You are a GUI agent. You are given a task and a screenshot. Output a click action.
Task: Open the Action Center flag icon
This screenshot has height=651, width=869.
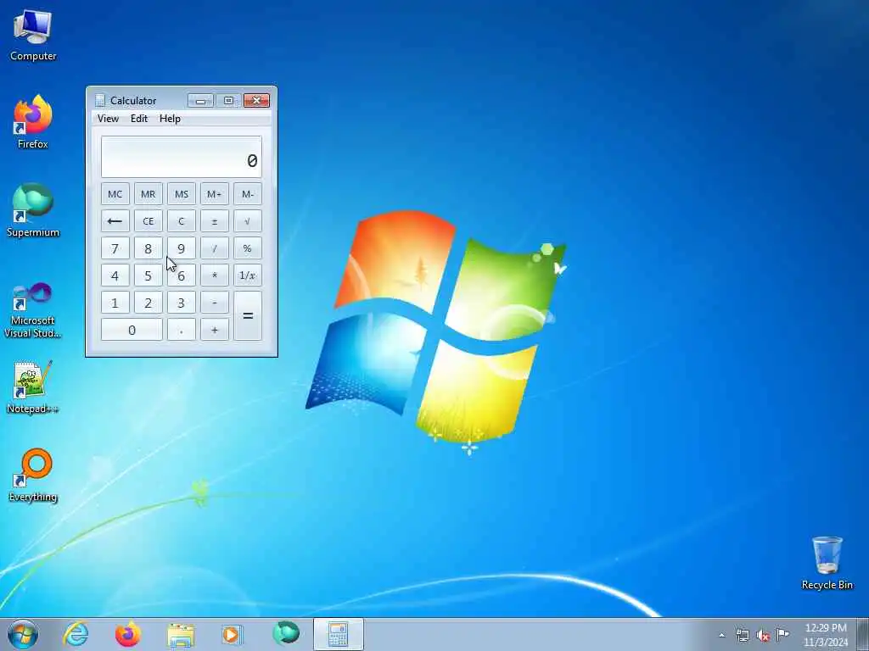(x=782, y=634)
